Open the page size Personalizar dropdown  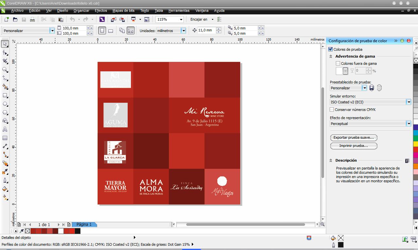[52, 30]
